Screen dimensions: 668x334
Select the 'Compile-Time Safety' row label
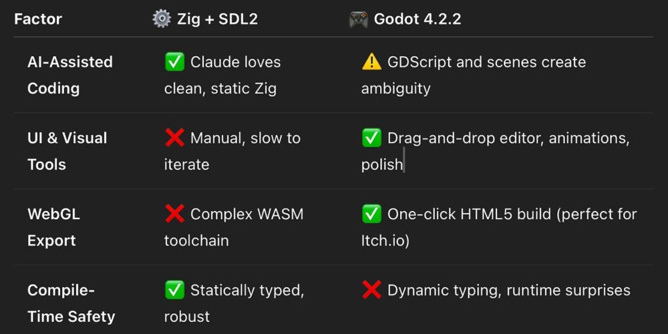pos(70,303)
